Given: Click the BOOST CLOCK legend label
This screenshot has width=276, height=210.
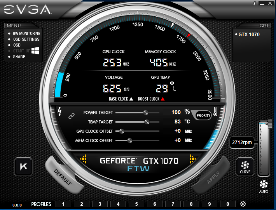Looking at the screenshot, I should [151, 99].
